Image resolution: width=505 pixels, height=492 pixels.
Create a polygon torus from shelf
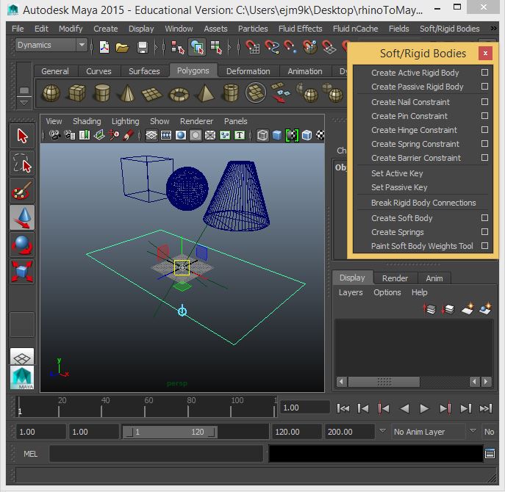tap(179, 95)
